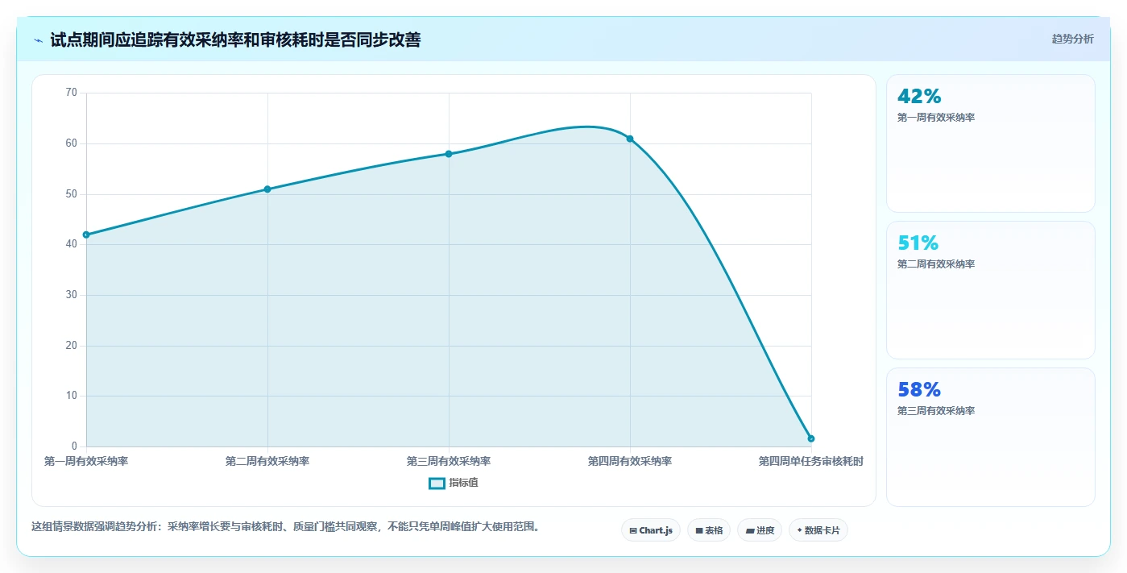Image resolution: width=1127 pixels, height=573 pixels.
Task: Click the 指标值 legend label
Action: pos(464,484)
